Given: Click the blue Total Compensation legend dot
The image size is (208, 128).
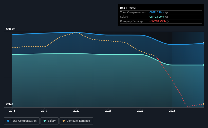Looking at the screenshot, I should tap(8, 121).
